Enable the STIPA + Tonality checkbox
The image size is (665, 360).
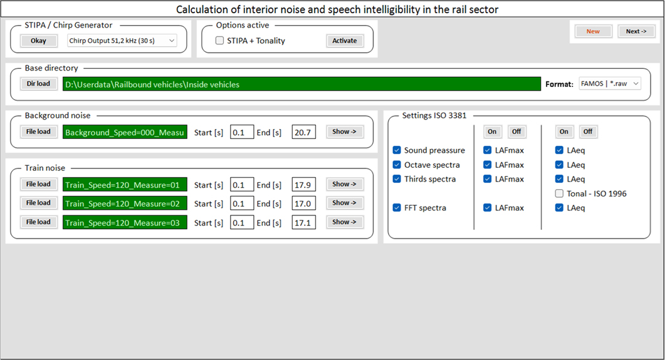pos(219,41)
